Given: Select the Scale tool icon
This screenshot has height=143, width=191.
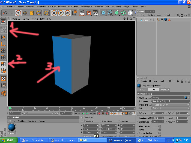Looking at the screenshot, I should pos(32,13).
